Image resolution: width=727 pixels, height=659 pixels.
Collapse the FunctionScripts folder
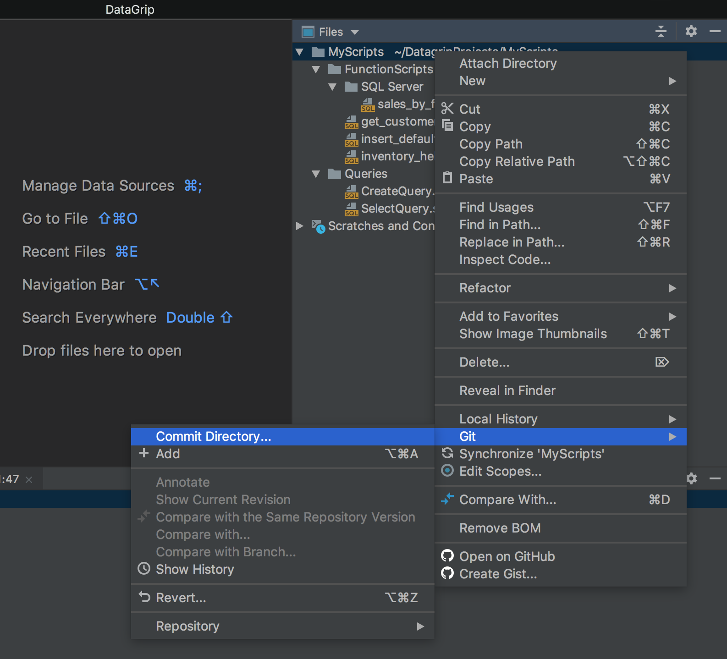coord(316,70)
